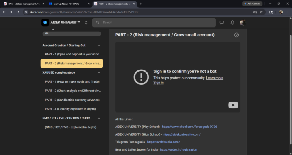Screen dimensions: 292x155
Task: Open site information icon in address bar
Action: [x=26, y=12]
